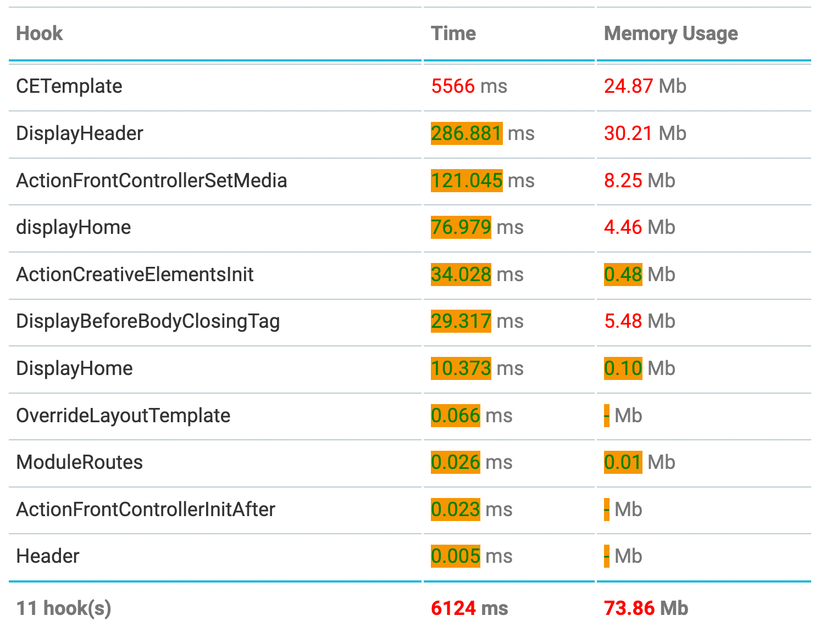Click the OverrideLayoutTemplate hook name
This screenshot has width=820, height=638.
(123, 416)
